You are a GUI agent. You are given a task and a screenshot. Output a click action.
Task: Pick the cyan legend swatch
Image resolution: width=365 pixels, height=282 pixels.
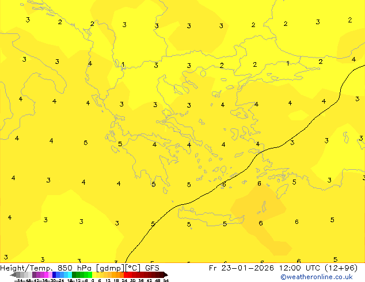[70, 275]
